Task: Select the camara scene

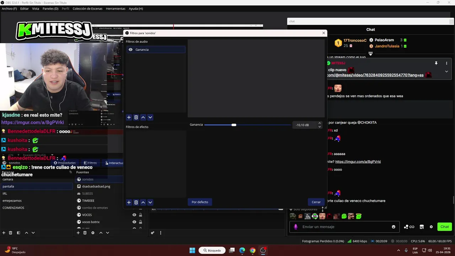Action: pyautogui.click(x=37, y=179)
